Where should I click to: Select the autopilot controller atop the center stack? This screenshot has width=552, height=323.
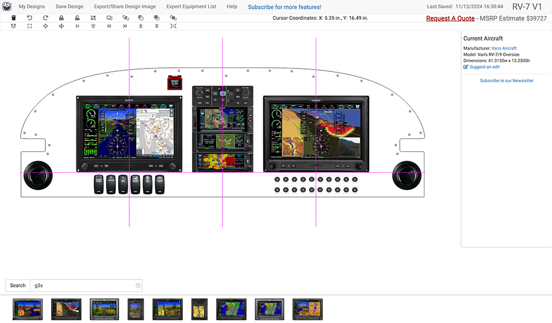click(x=222, y=96)
